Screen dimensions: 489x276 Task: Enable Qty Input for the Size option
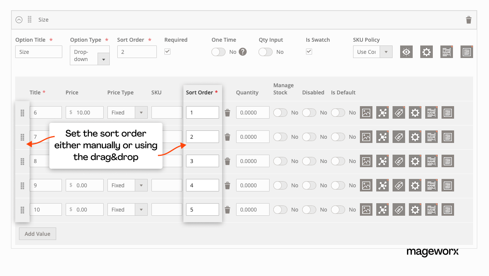[265, 52]
